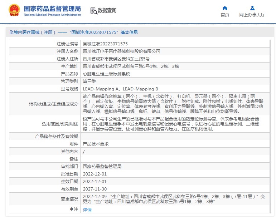Click the national emblem logo

14,10
